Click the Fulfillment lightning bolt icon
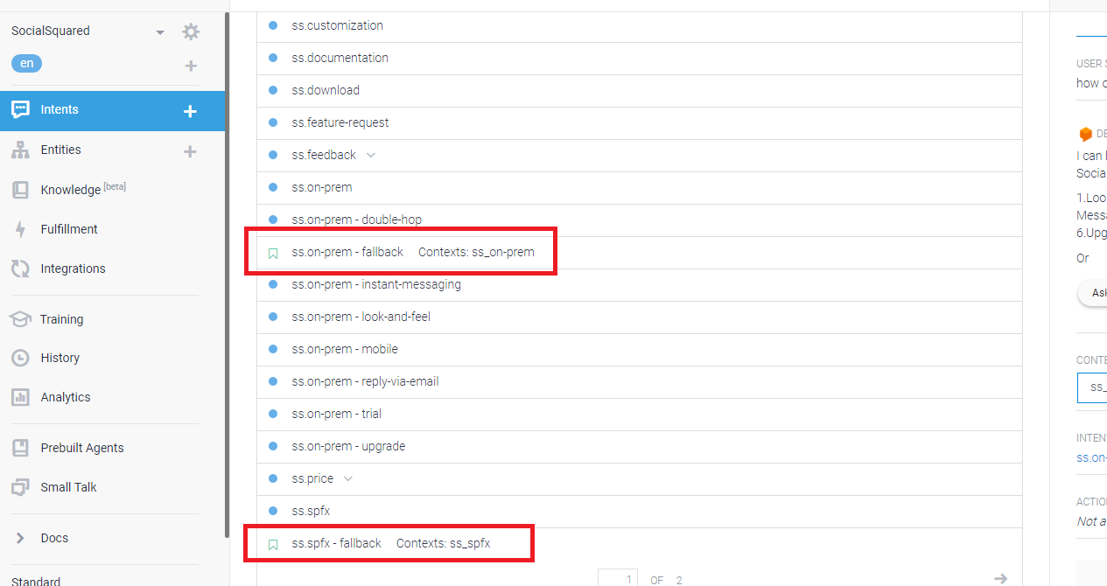 (20, 229)
